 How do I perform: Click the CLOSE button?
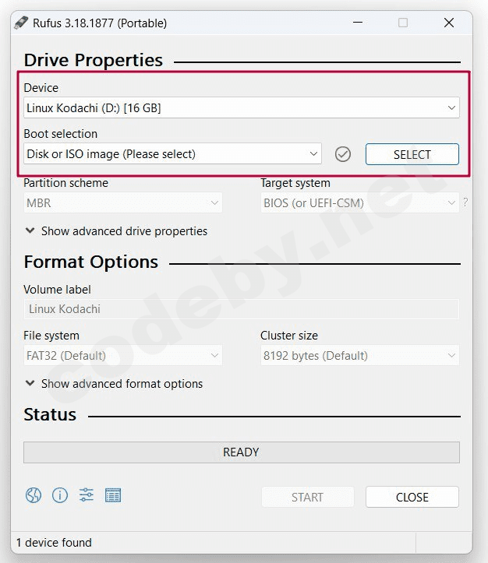[x=412, y=498]
